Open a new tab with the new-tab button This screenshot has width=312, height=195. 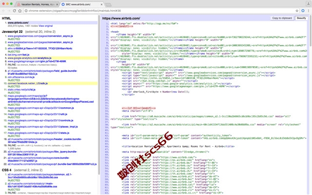point(108,4)
